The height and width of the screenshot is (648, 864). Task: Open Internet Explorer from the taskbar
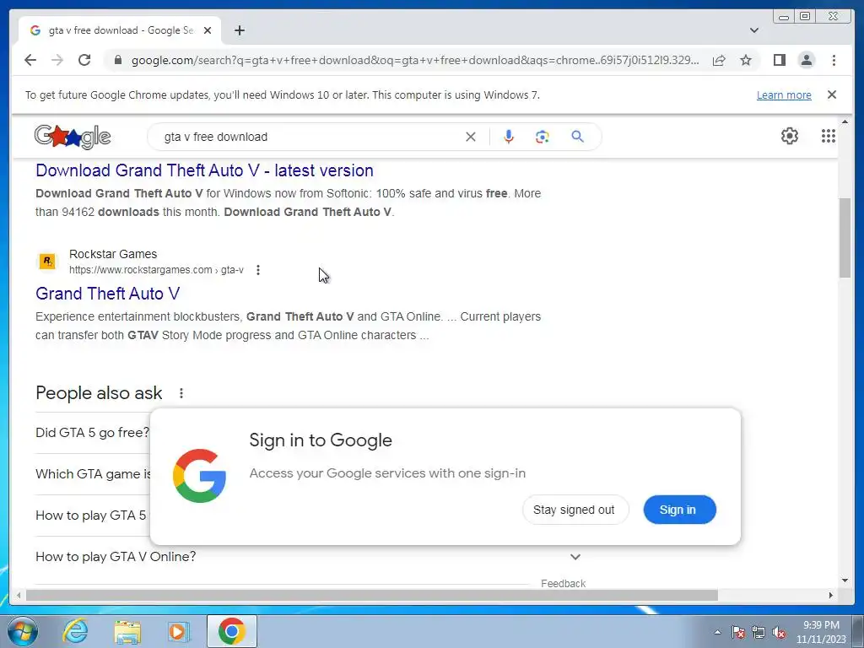pos(75,631)
